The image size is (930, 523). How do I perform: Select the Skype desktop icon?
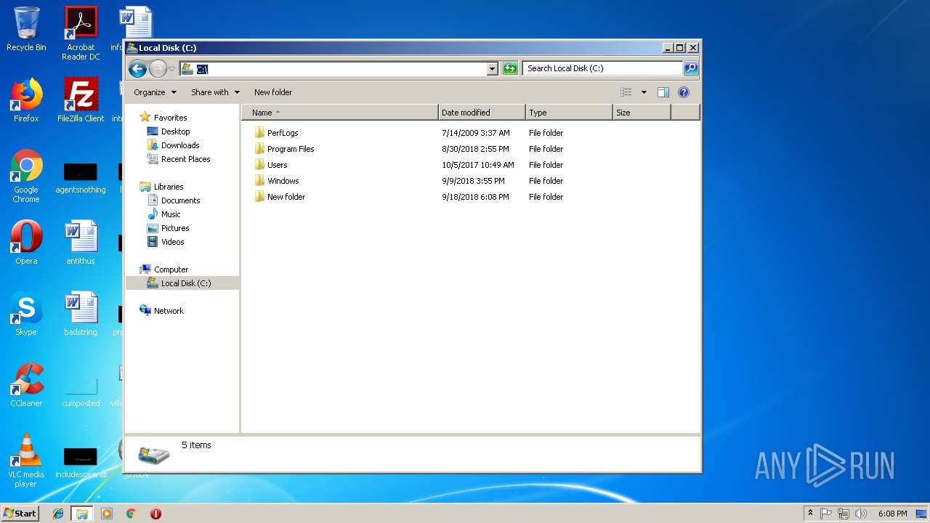pos(26,314)
